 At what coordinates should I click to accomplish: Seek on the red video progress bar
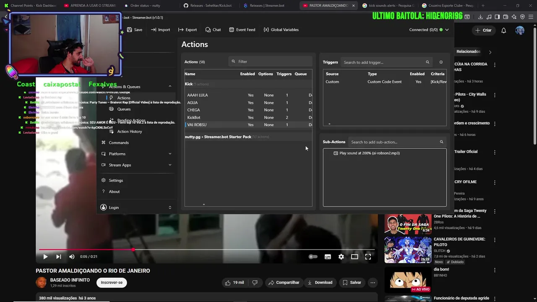(207, 250)
